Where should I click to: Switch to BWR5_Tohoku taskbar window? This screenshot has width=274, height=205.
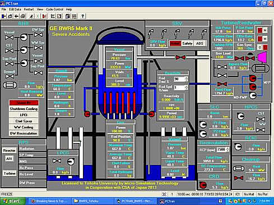coord(92,201)
